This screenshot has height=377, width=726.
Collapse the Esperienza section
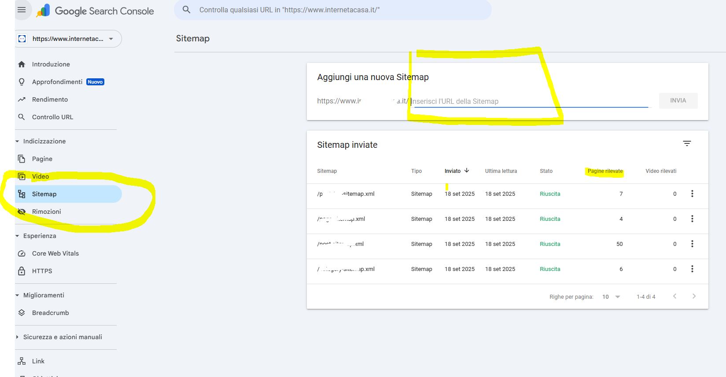pos(36,236)
